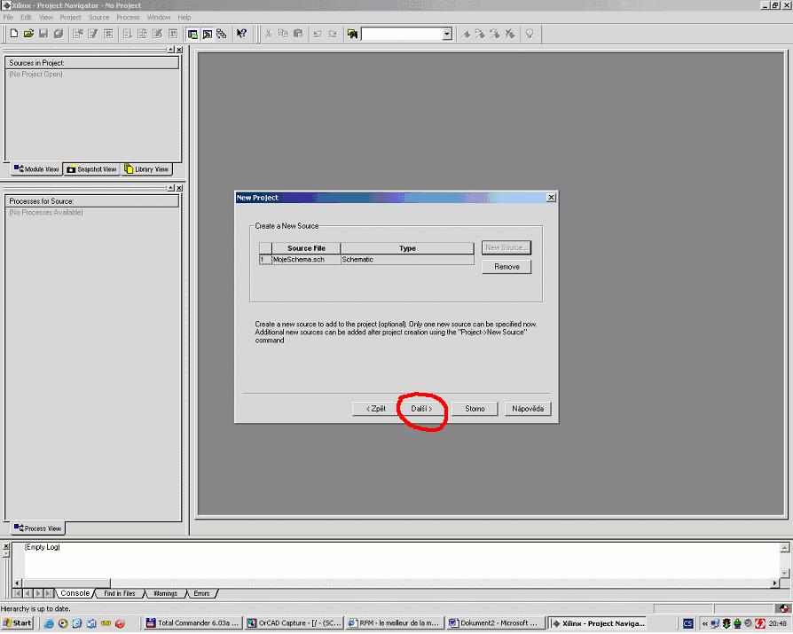Click the light bulb toolbar icon

click(530, 34)
